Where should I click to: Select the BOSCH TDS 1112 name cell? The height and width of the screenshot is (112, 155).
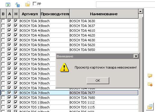coord(104,102)
